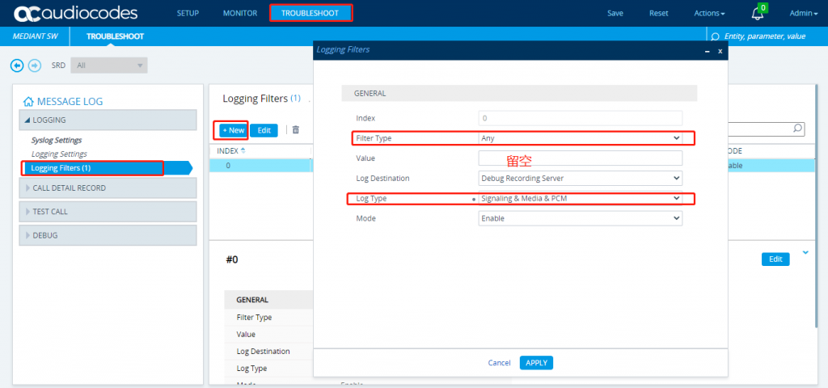Click the navigate forward arrow icon
Screen dimensions: 828x388
(x=35, y=65)
